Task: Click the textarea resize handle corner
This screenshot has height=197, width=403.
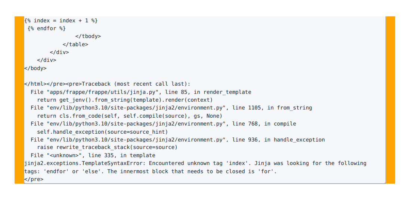Action: pos(384,182)
